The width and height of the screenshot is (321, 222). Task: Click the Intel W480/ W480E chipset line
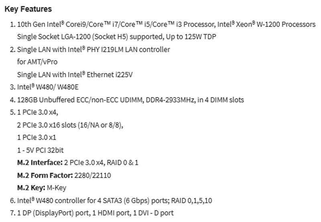click(48, 87)
